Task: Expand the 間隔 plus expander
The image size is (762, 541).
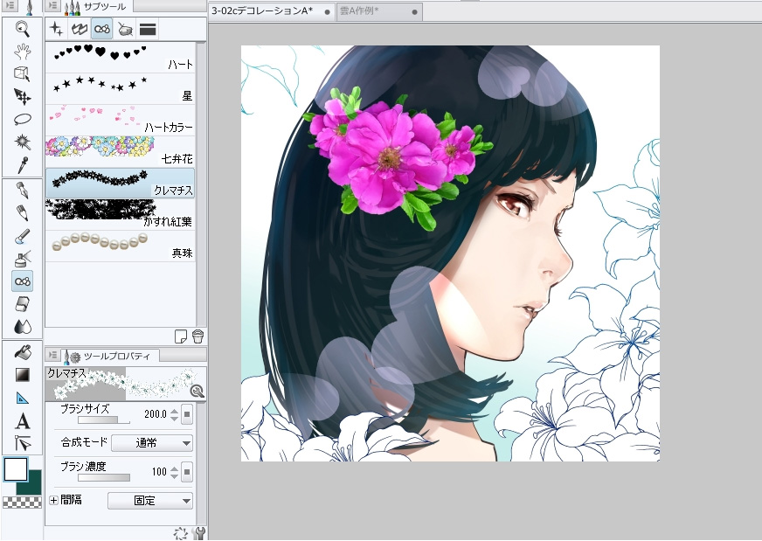Action: tap(53, 501)
